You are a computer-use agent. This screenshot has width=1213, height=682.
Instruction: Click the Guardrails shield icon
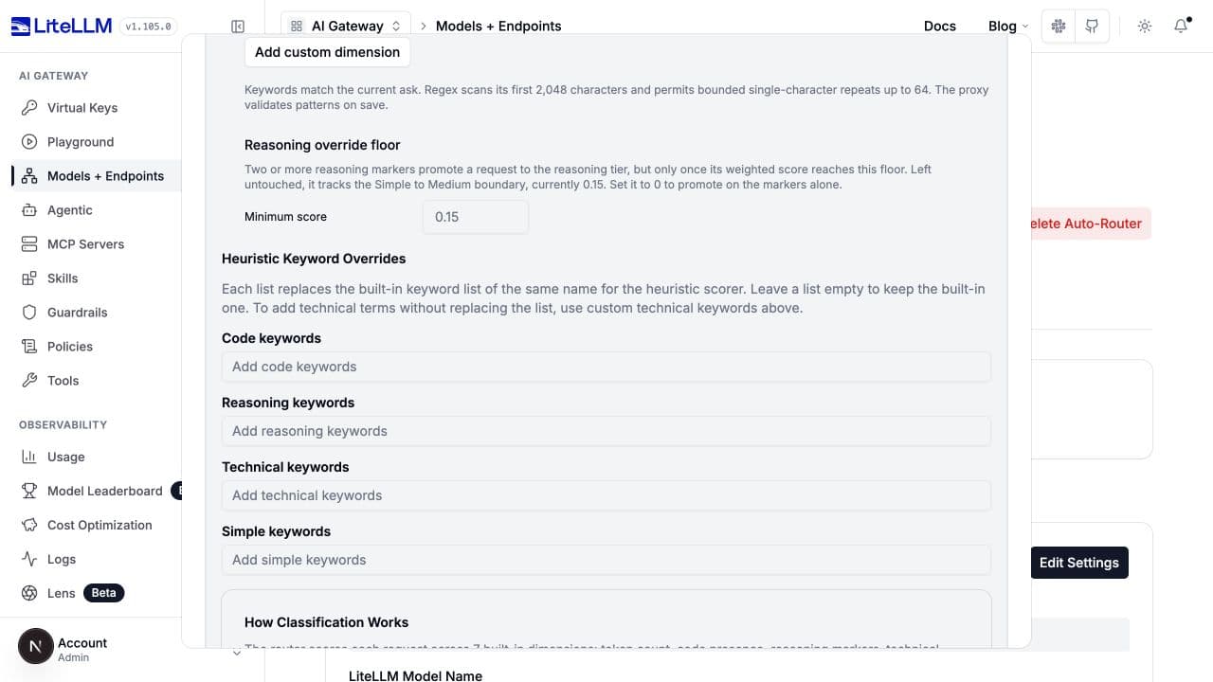pos(29,313)
